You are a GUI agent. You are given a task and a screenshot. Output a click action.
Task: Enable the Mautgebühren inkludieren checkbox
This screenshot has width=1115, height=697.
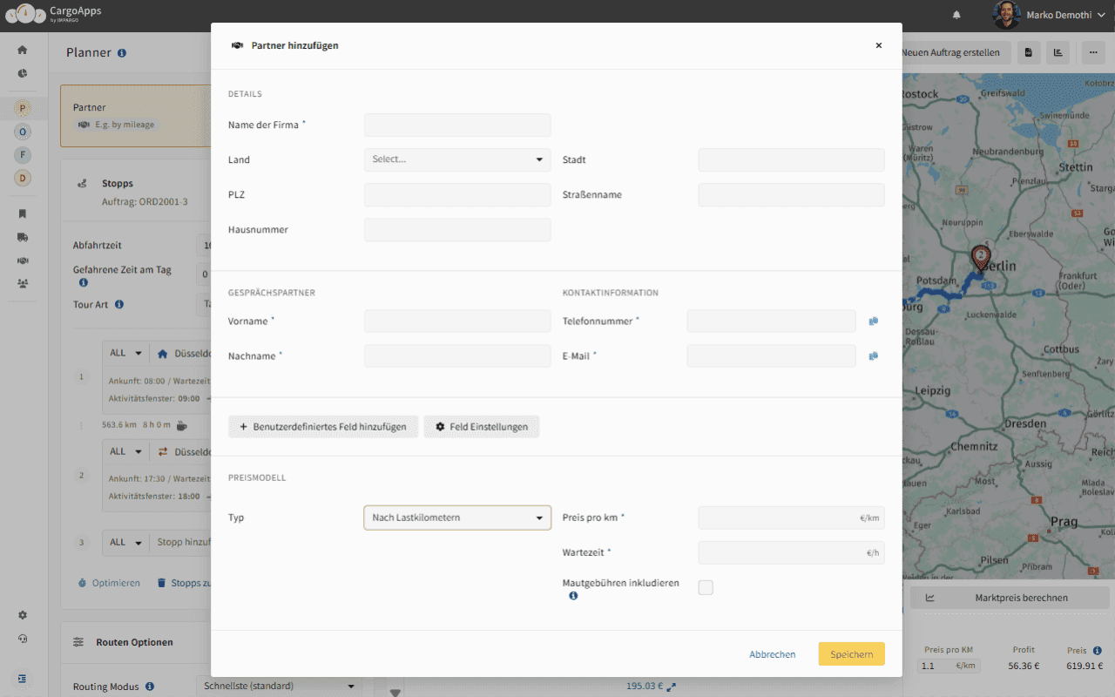click(x=706, y=588)
